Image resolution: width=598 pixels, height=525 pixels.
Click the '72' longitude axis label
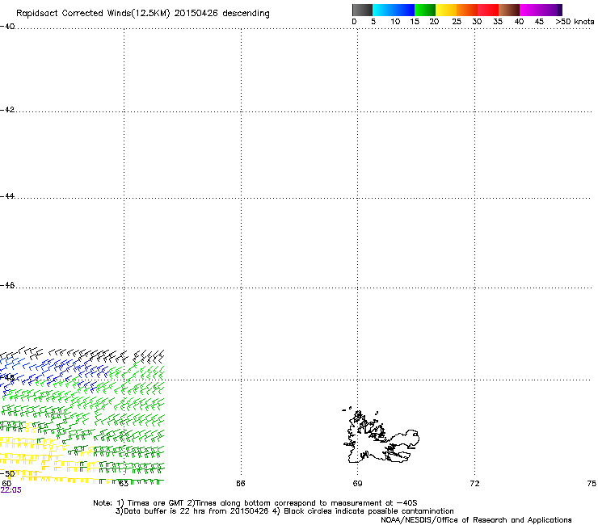tap(474, 484)
